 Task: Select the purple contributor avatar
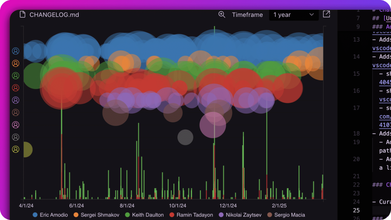click(x=16, y=100)
